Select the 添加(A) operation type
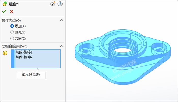 coord(12,26)
